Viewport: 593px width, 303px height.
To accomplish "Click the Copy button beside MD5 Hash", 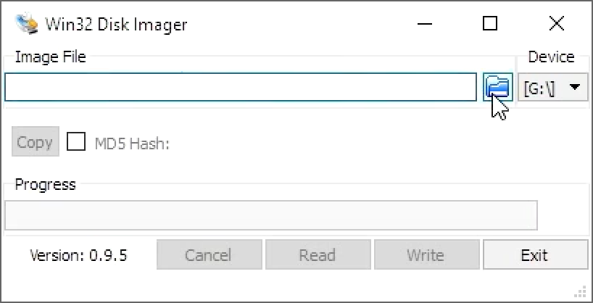I will pyautogui.click(x=36, y=141).
